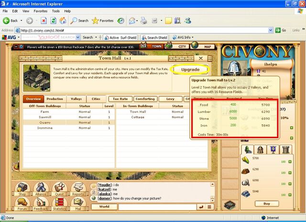Open the address bar dropdown arrow
306x222 pixels.
click(x=270, y=30)
